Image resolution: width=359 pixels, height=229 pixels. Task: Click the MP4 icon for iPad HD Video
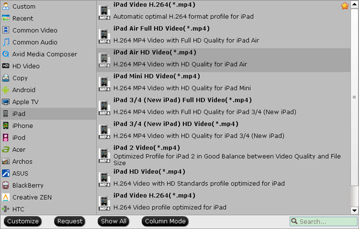point(104,179)
